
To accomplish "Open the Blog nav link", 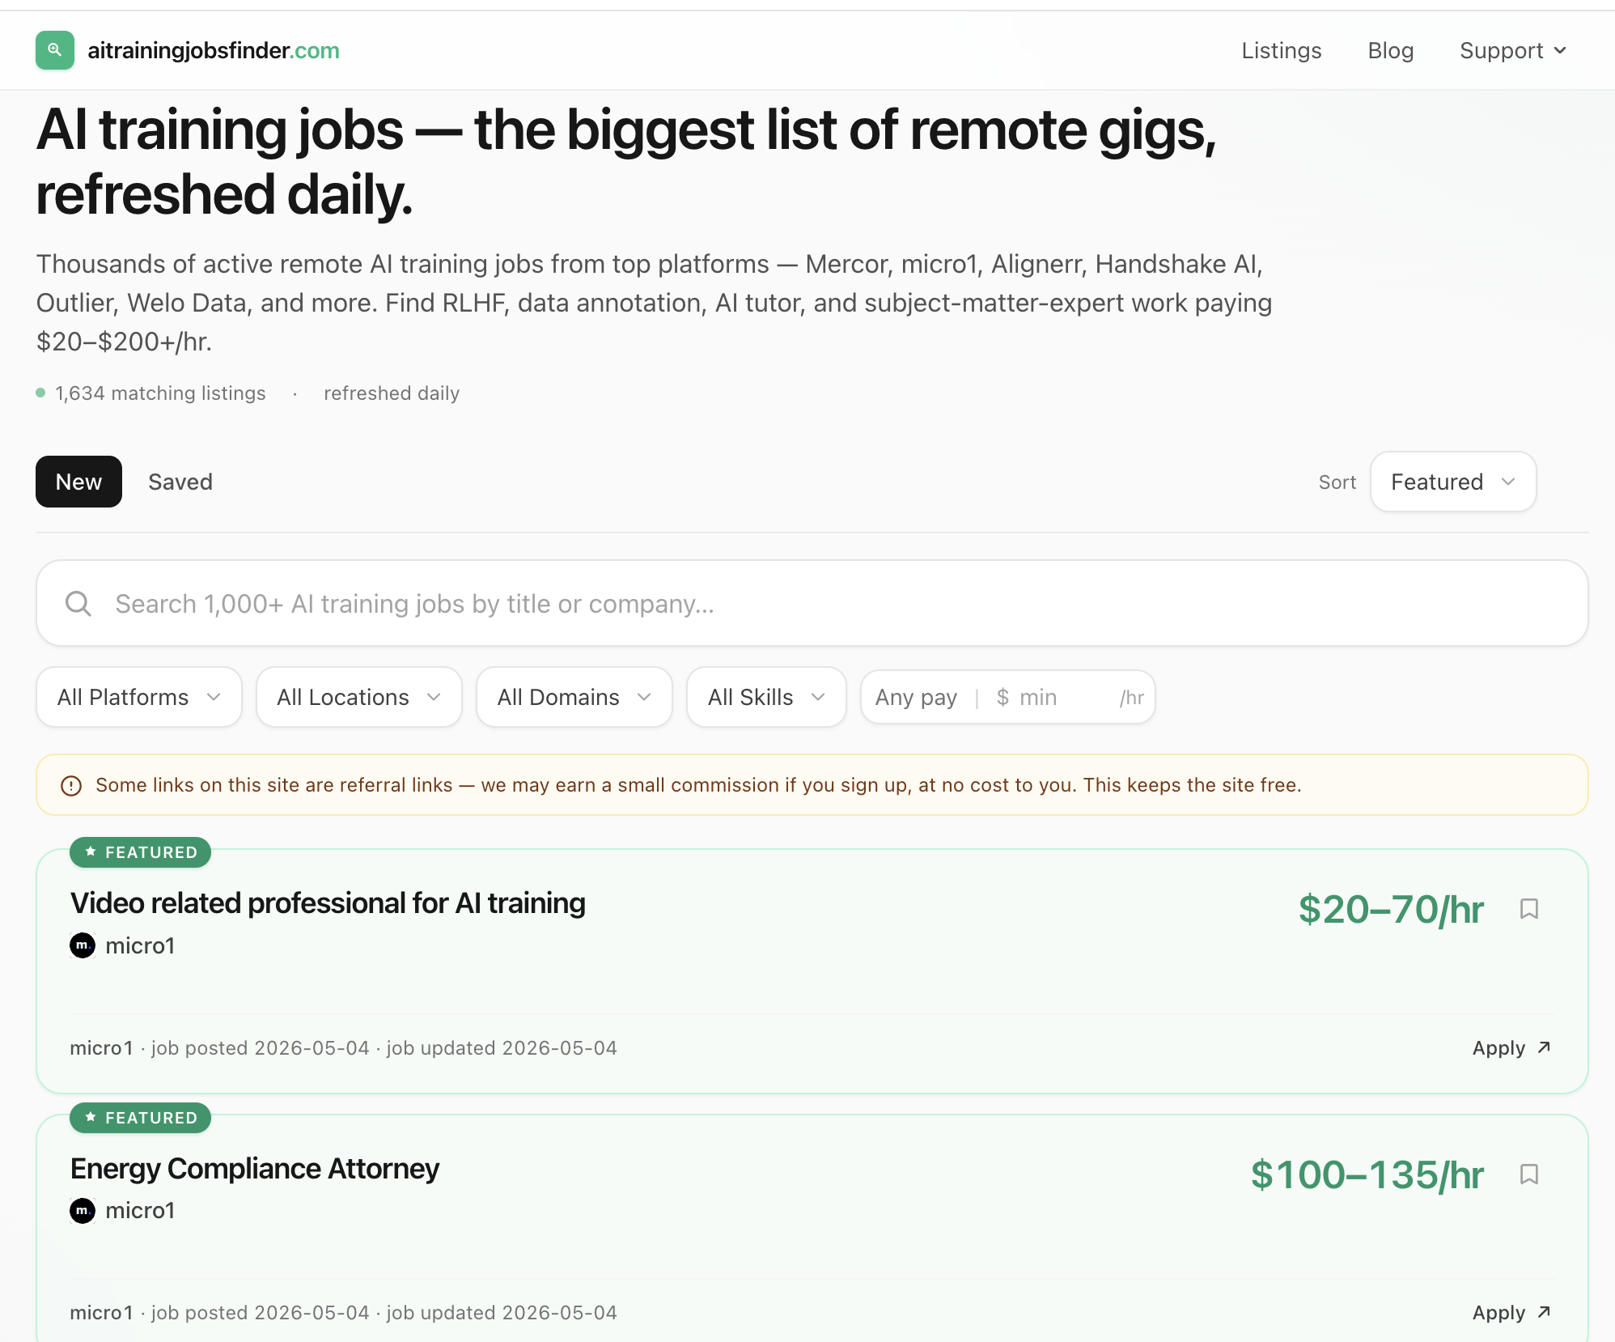I will [1391, 50].
